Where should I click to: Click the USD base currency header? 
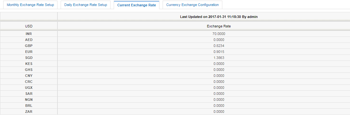click(x=29, y=26)
